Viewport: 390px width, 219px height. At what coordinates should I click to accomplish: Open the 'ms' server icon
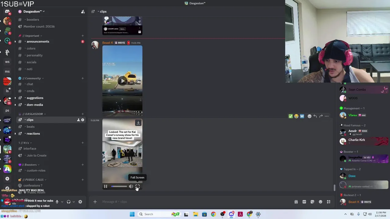7,71
